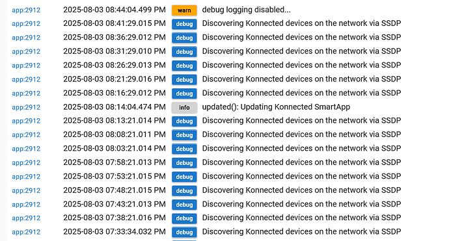Open app:2912 link at 07:58:21.013 PM
Screen dimensions: 449x241
click(26, 162)
